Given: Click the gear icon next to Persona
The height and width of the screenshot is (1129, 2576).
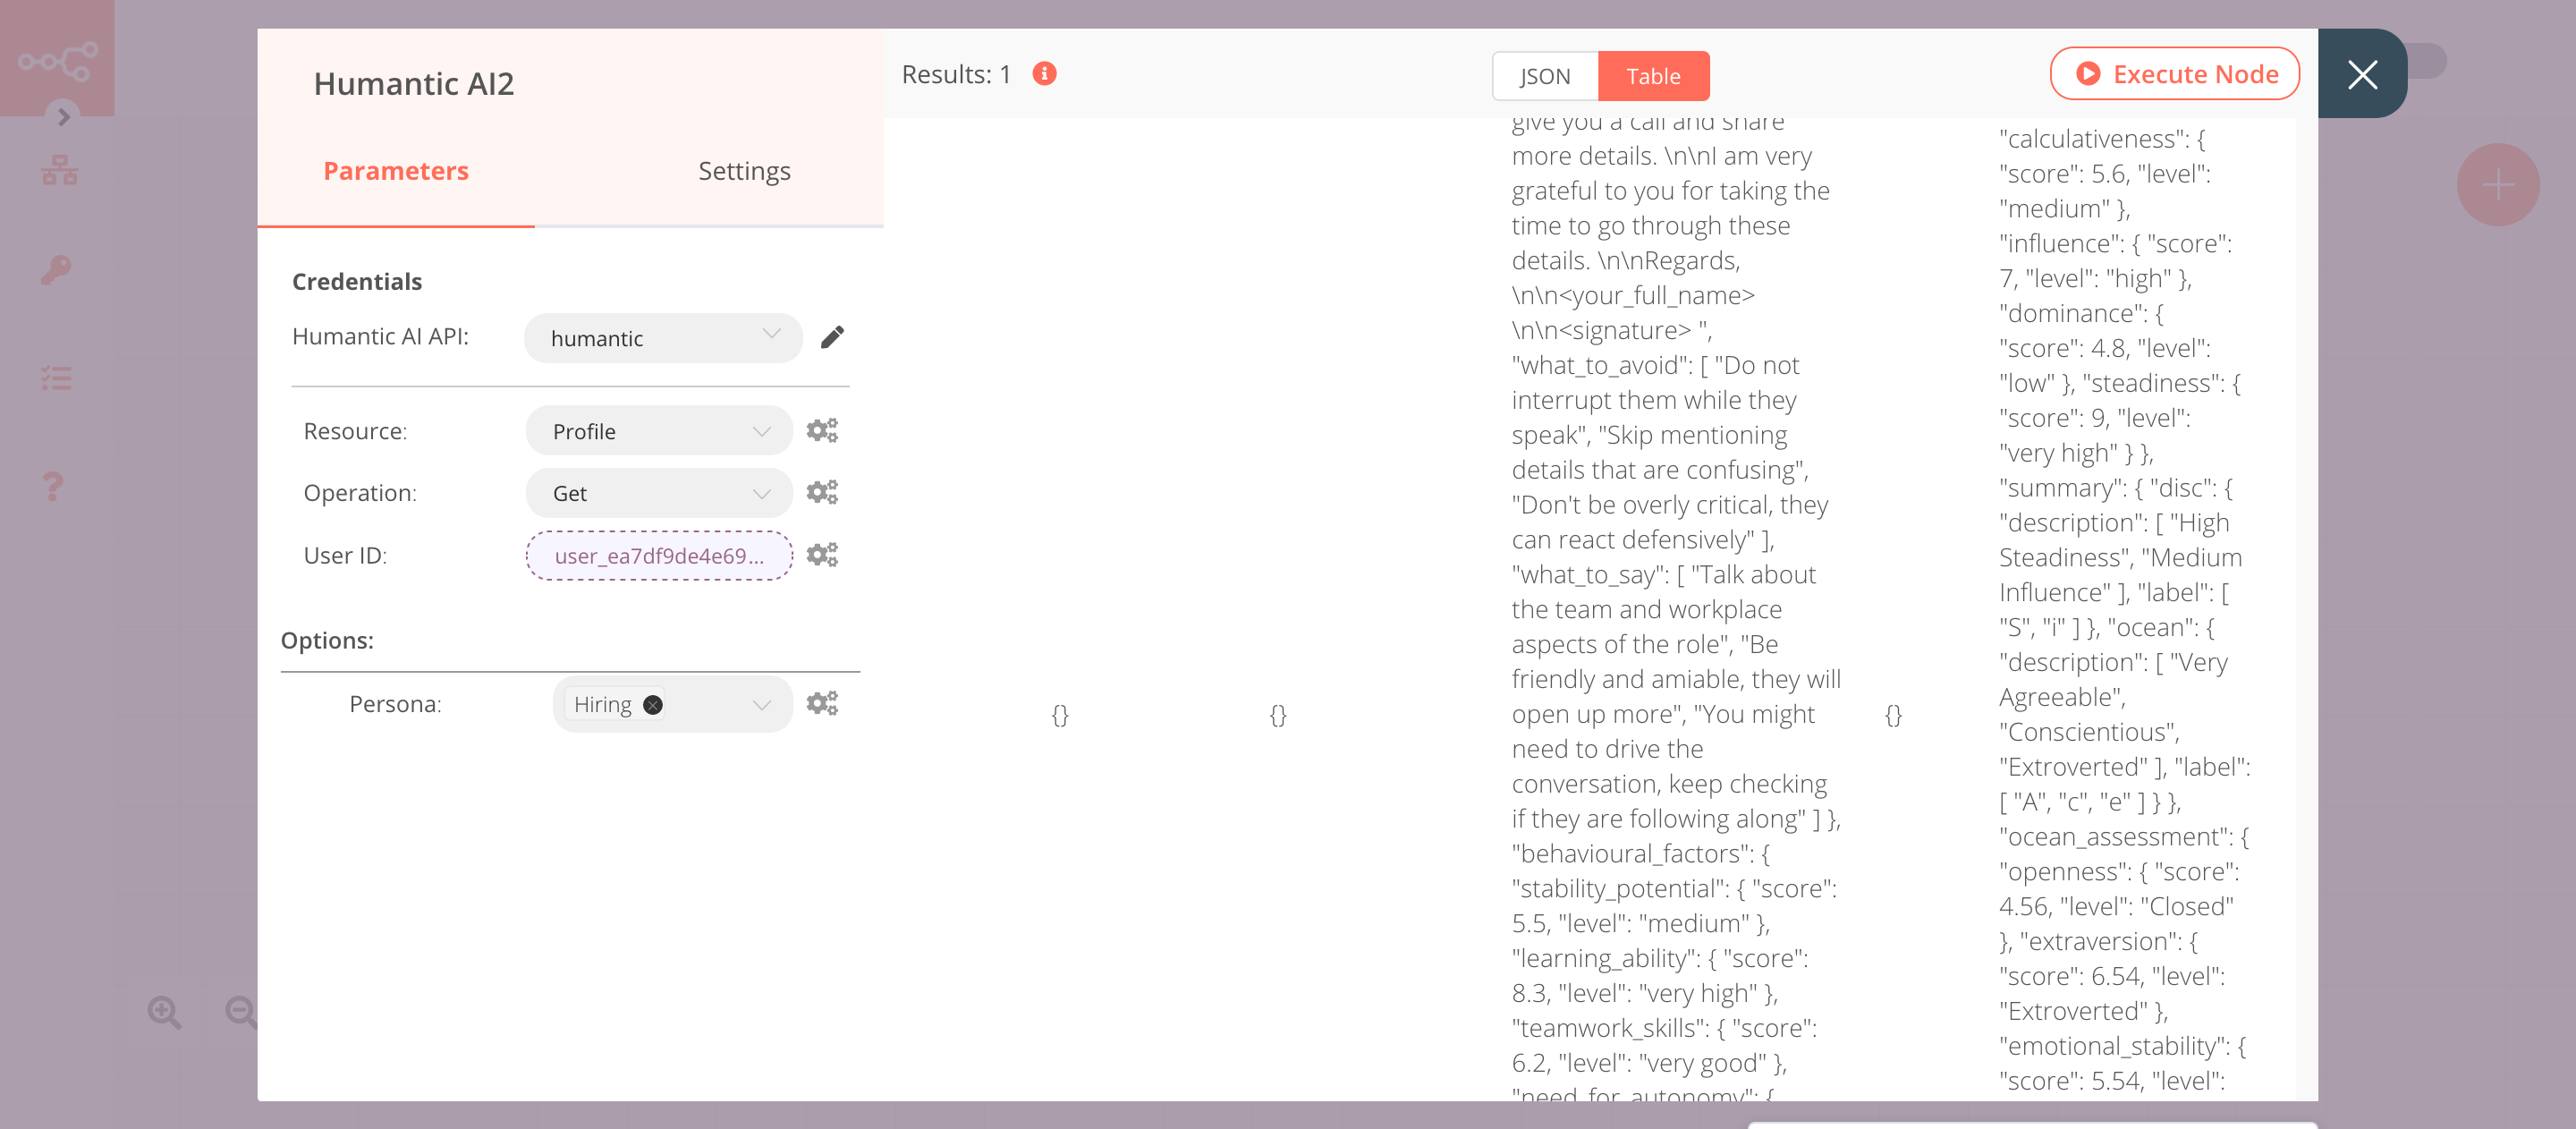Looking at the screenshot, I should click(821, 703).
